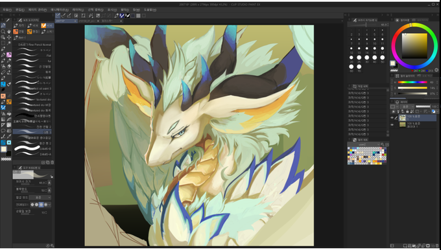Click the main drawing color swatch in toolbar

(x=4, y=149)
